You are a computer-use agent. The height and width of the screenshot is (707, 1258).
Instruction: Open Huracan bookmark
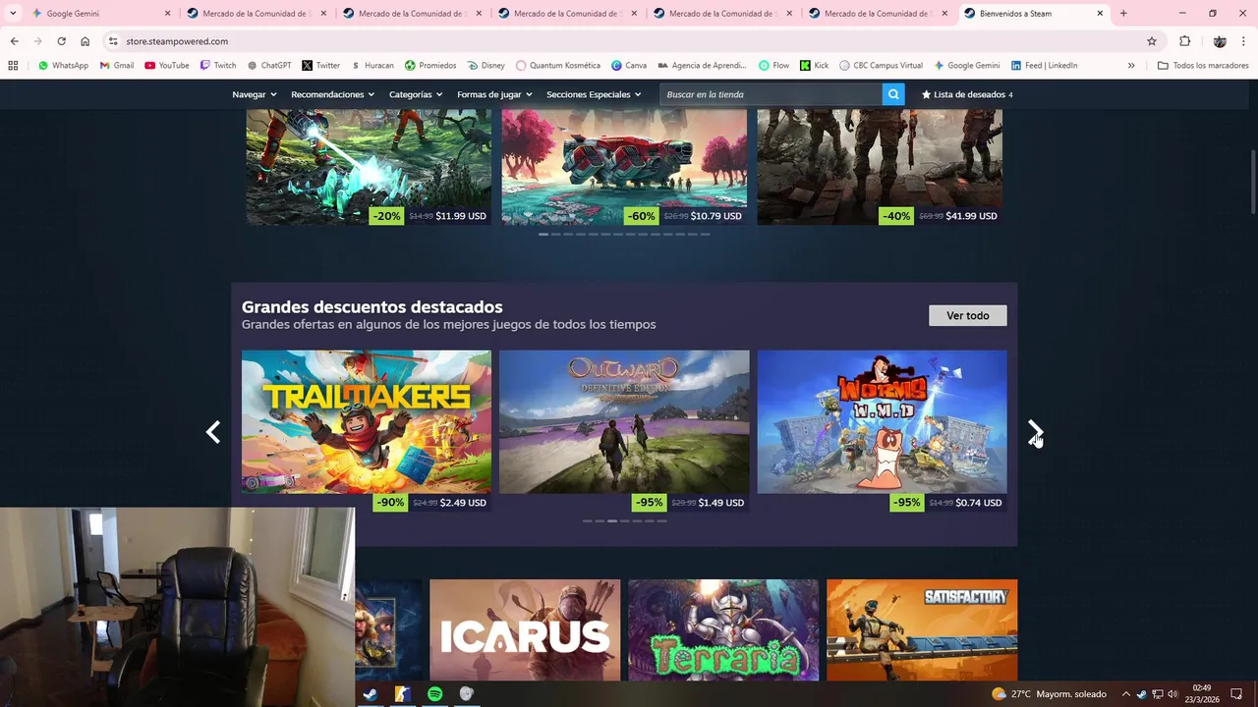click(372, 66)
